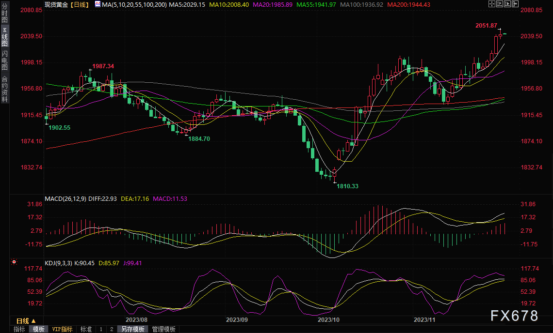Open the 闪电图 side tab
Viewport: 553px width, 333px height.
click(x=4, y=60)
